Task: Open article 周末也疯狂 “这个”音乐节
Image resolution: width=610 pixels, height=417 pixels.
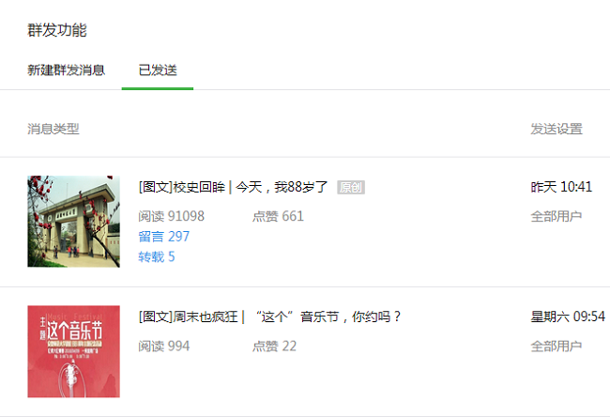Action: [269, 317]
